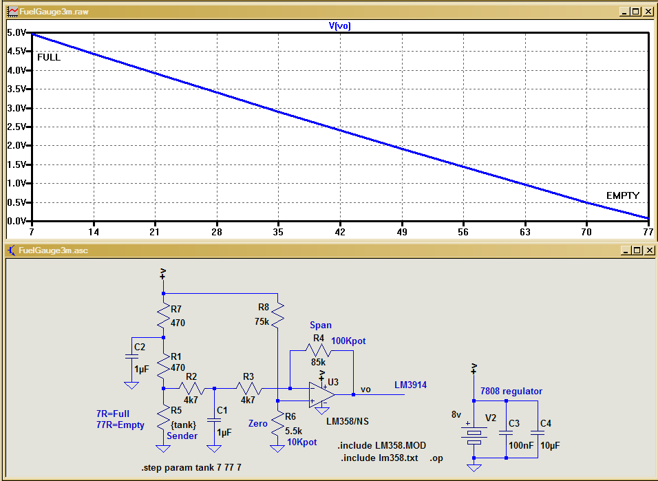Click the LM3914 output label
Image resolution: width=658 pixels, height=481 pixels.
pyautogui.click(x=410, y=385)
